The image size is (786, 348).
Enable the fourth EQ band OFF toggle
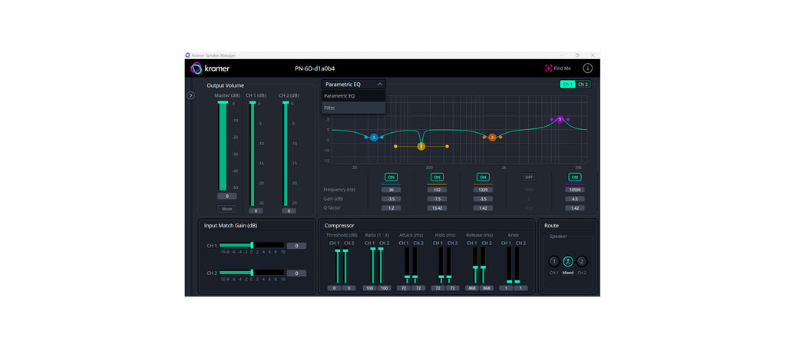[529, 177]
